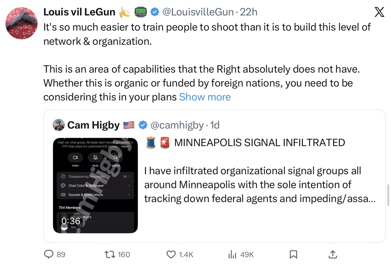Click the @LouisvilleGun handle
The height and width of the screenshot is (268, 391).
point(198,12)
